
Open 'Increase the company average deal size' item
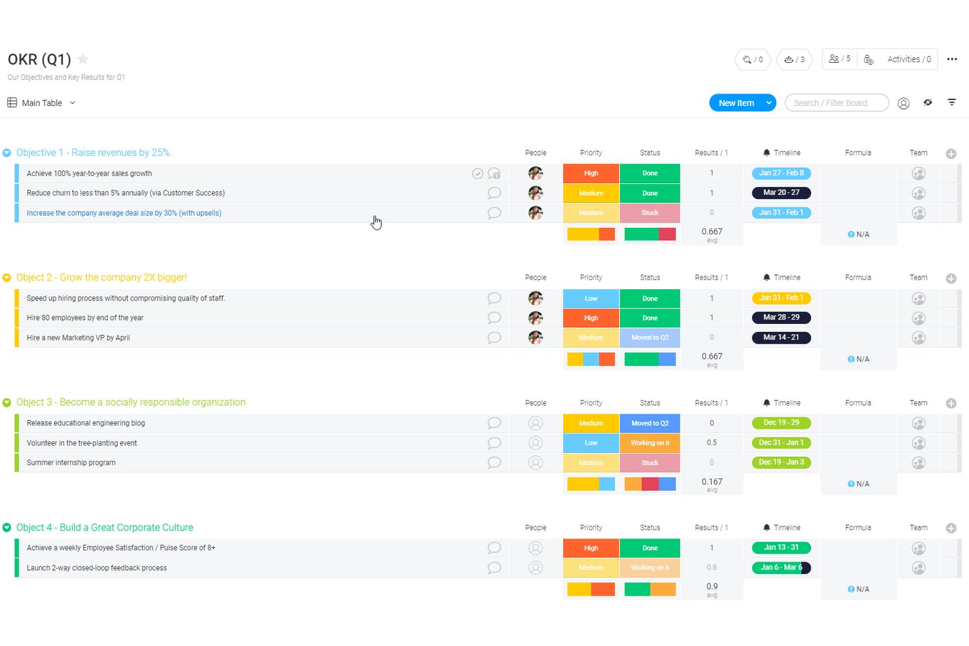[124, 213]
